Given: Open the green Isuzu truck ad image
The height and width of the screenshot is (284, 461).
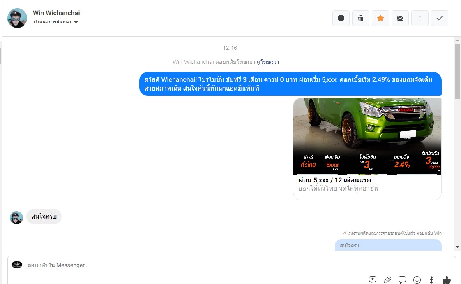Looking at the screenshot, I should [x=367, y=136].
